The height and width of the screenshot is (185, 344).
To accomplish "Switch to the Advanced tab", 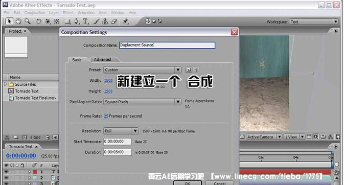I will [x=102, y=59].
